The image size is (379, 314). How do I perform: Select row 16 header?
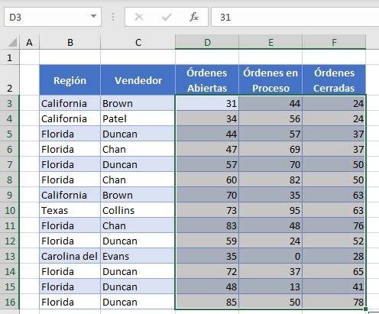10,302
